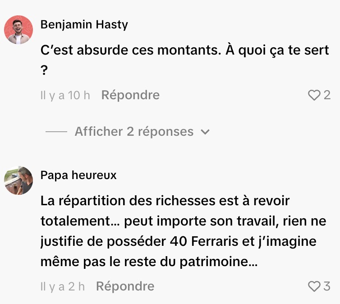Like Papa heureux's comment with the heart
Screen dimensions: 340x304
pos(314,286)
